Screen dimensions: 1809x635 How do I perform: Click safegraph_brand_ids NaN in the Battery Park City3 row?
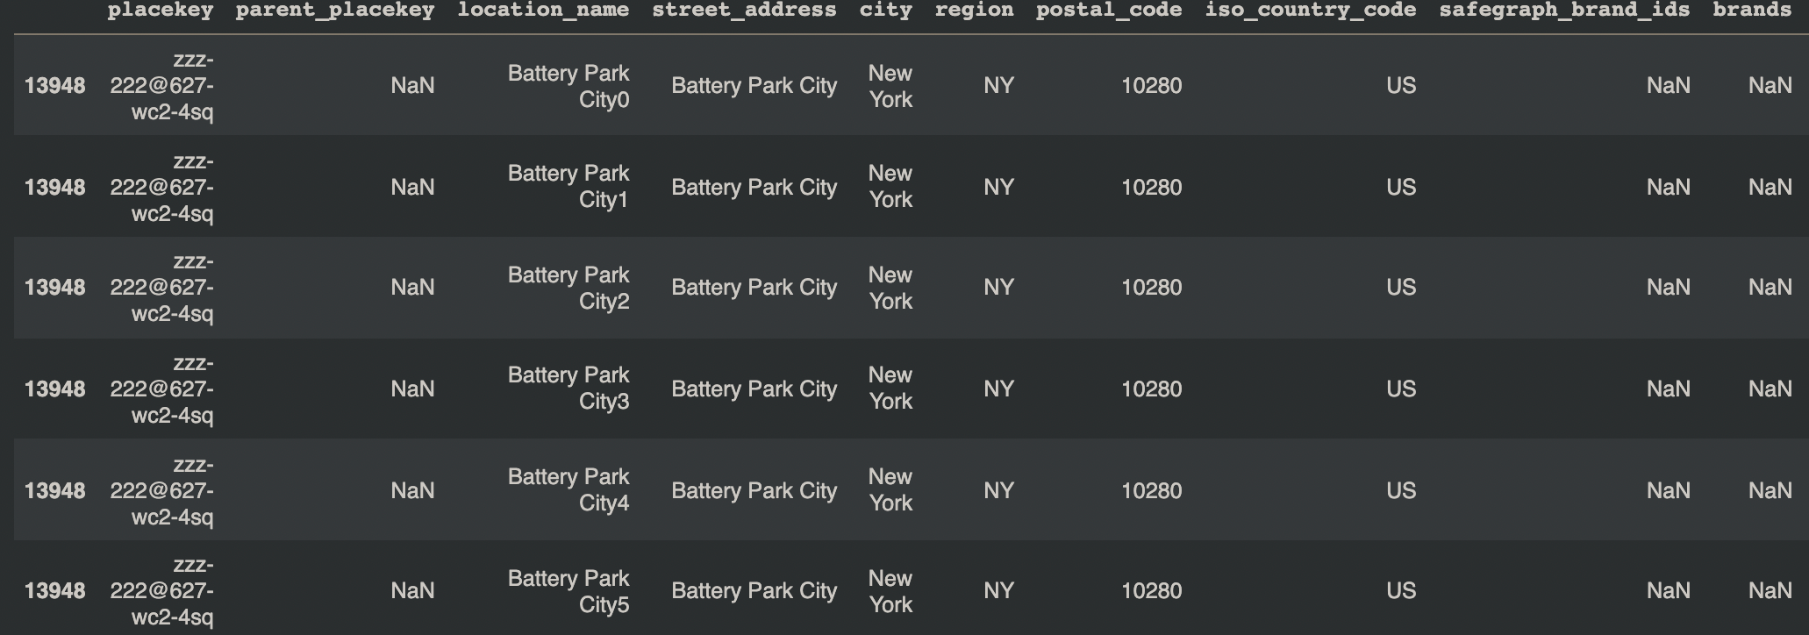coord(1669,389)
